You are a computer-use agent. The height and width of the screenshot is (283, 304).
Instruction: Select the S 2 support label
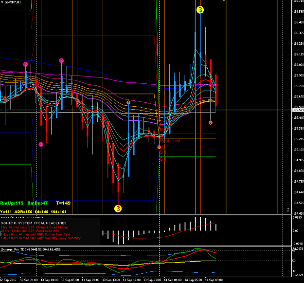(163, 152)
